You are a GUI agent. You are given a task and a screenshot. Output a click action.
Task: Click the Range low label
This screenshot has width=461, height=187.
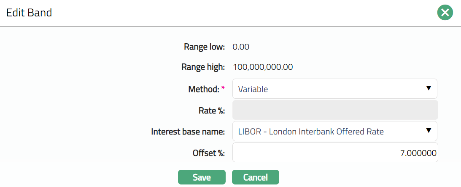(204, 47)
